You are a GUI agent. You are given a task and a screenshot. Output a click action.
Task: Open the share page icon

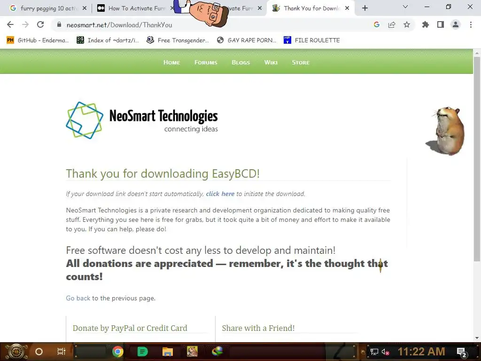click(x=392, y=24)
